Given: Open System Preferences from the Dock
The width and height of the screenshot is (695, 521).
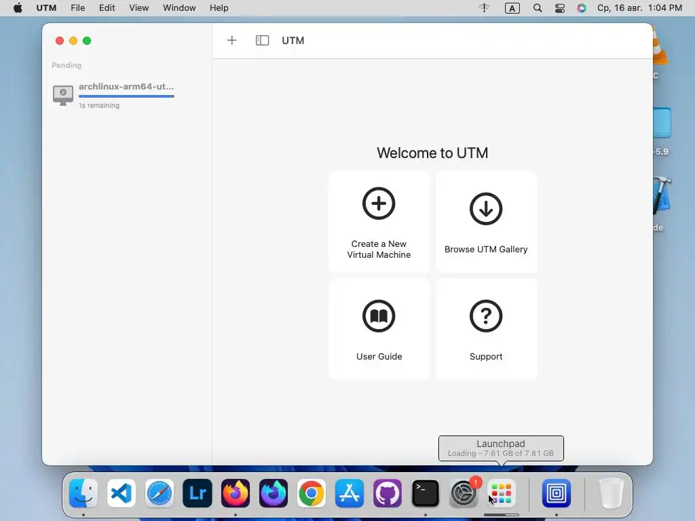Looking at the screenshot, I should (x=464, y=493).
